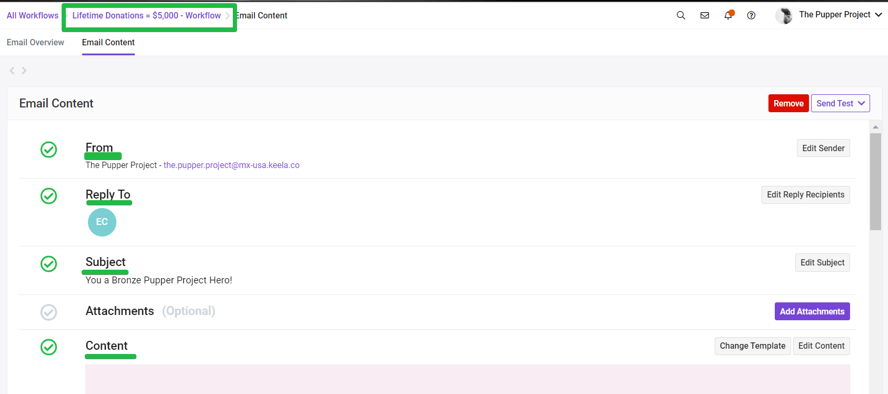Open the Send Test dropdown

[840, 103]
